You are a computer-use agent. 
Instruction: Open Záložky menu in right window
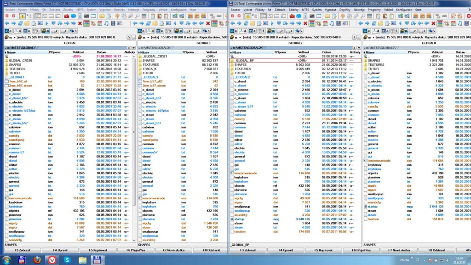point(293,10)
